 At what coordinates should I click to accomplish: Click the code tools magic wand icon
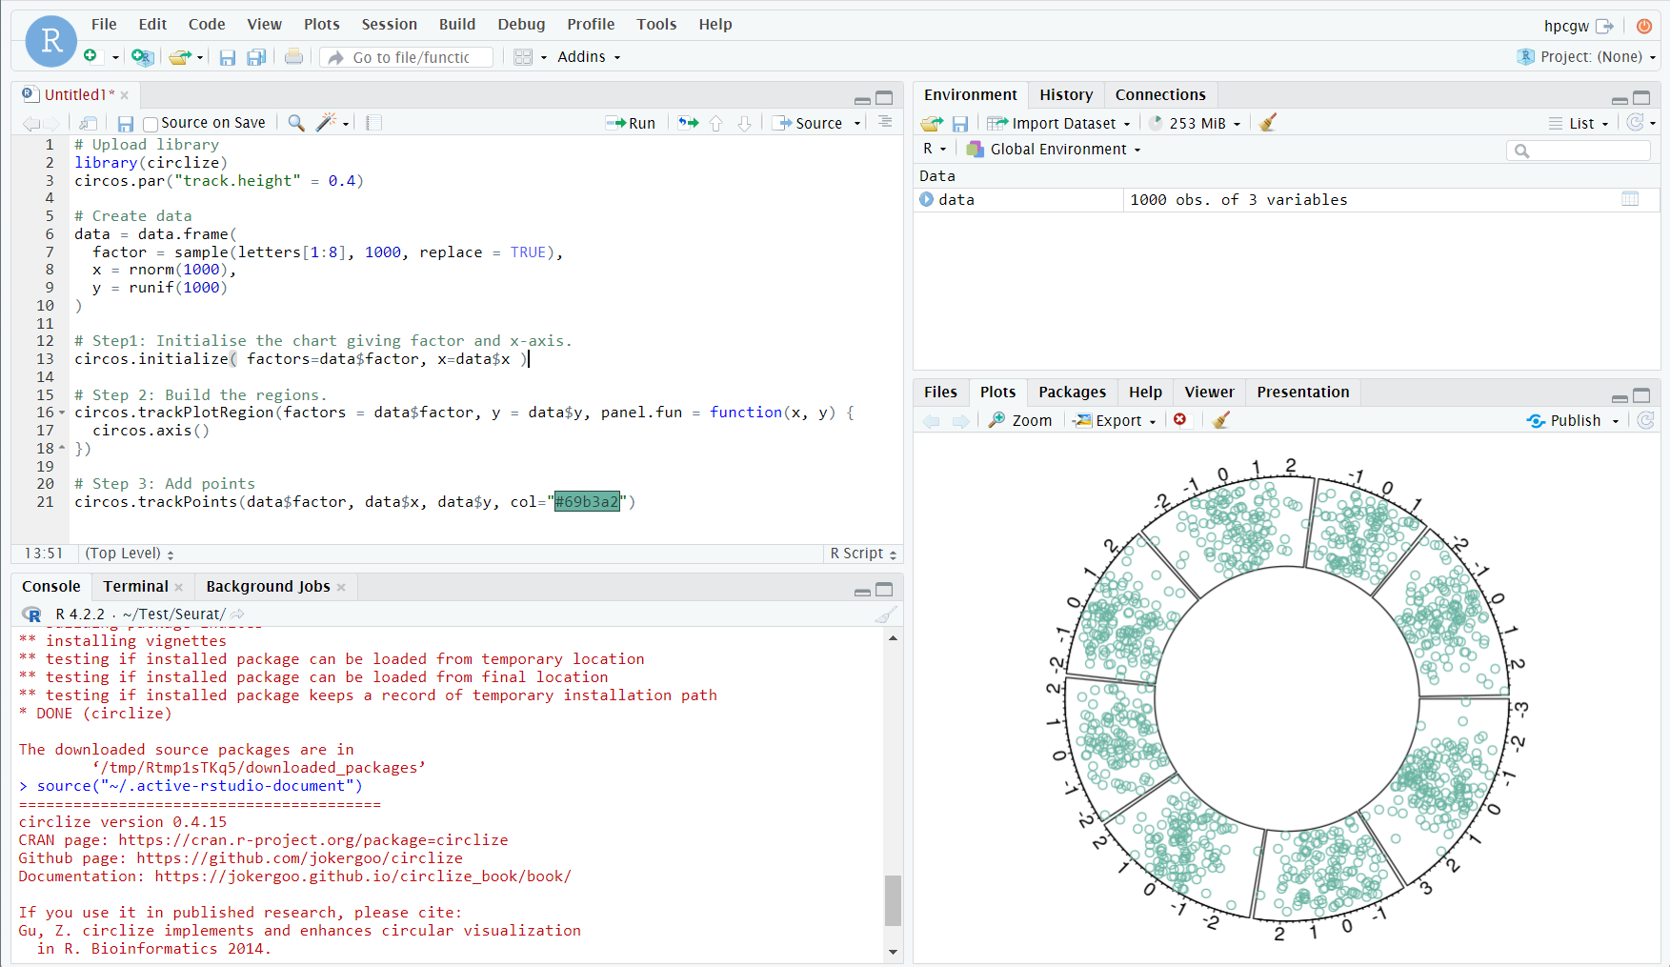[x=327, y=122]
